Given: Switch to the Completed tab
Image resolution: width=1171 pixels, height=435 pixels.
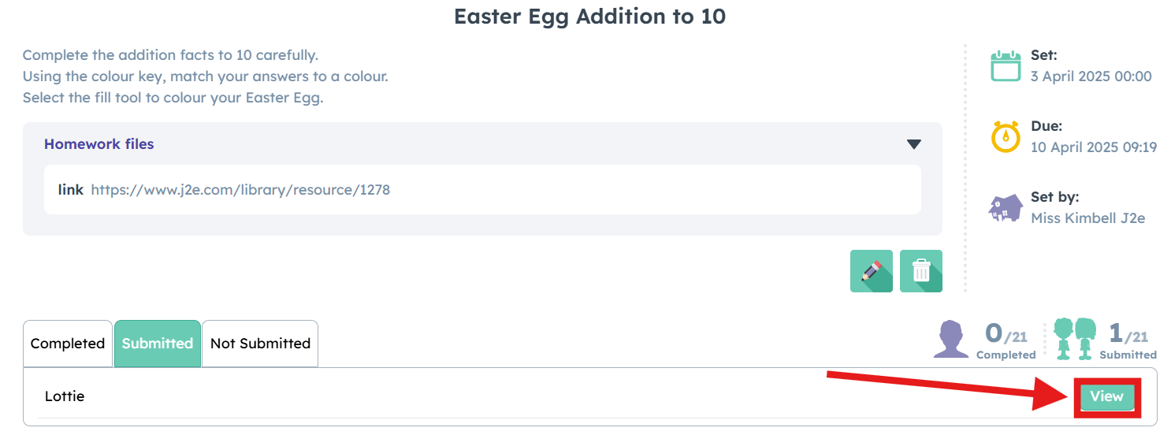Looking at the screenshot, I should tap(68, 344).
